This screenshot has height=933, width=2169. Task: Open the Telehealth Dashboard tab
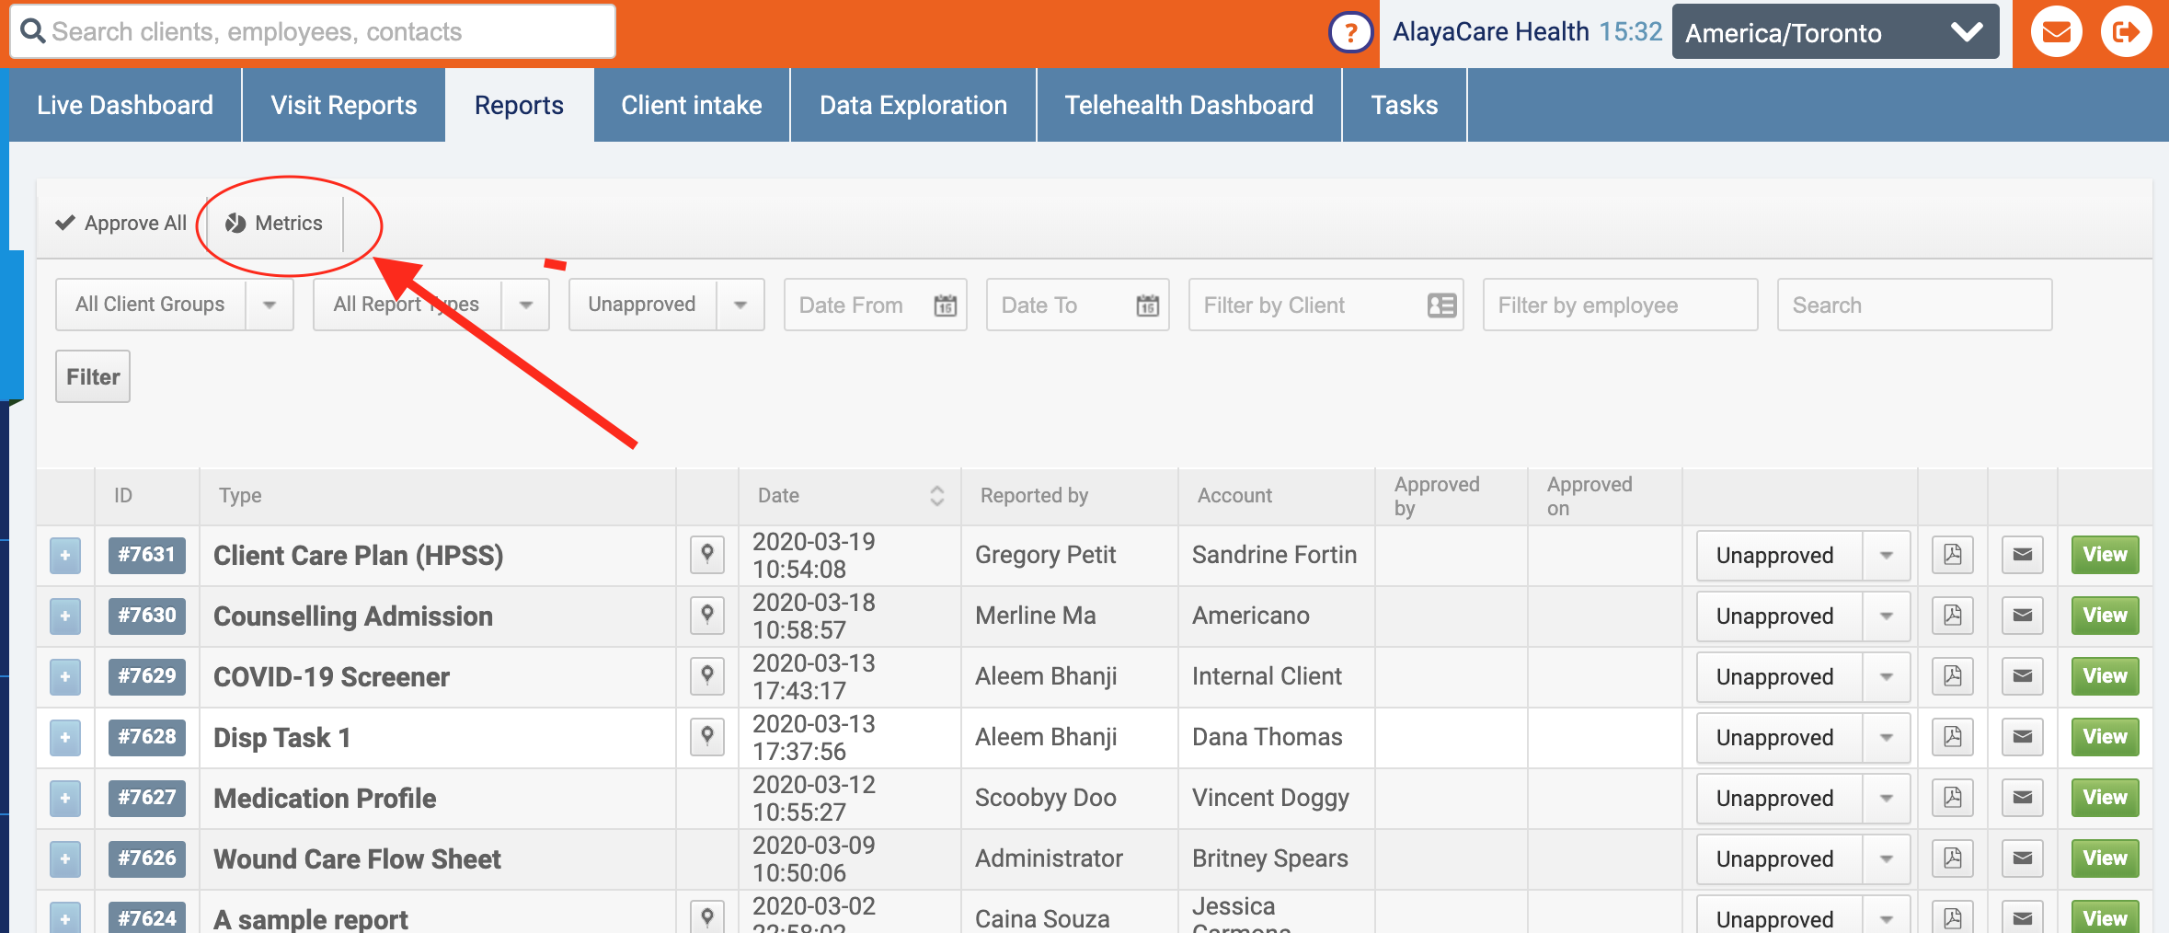[1188, 106]
